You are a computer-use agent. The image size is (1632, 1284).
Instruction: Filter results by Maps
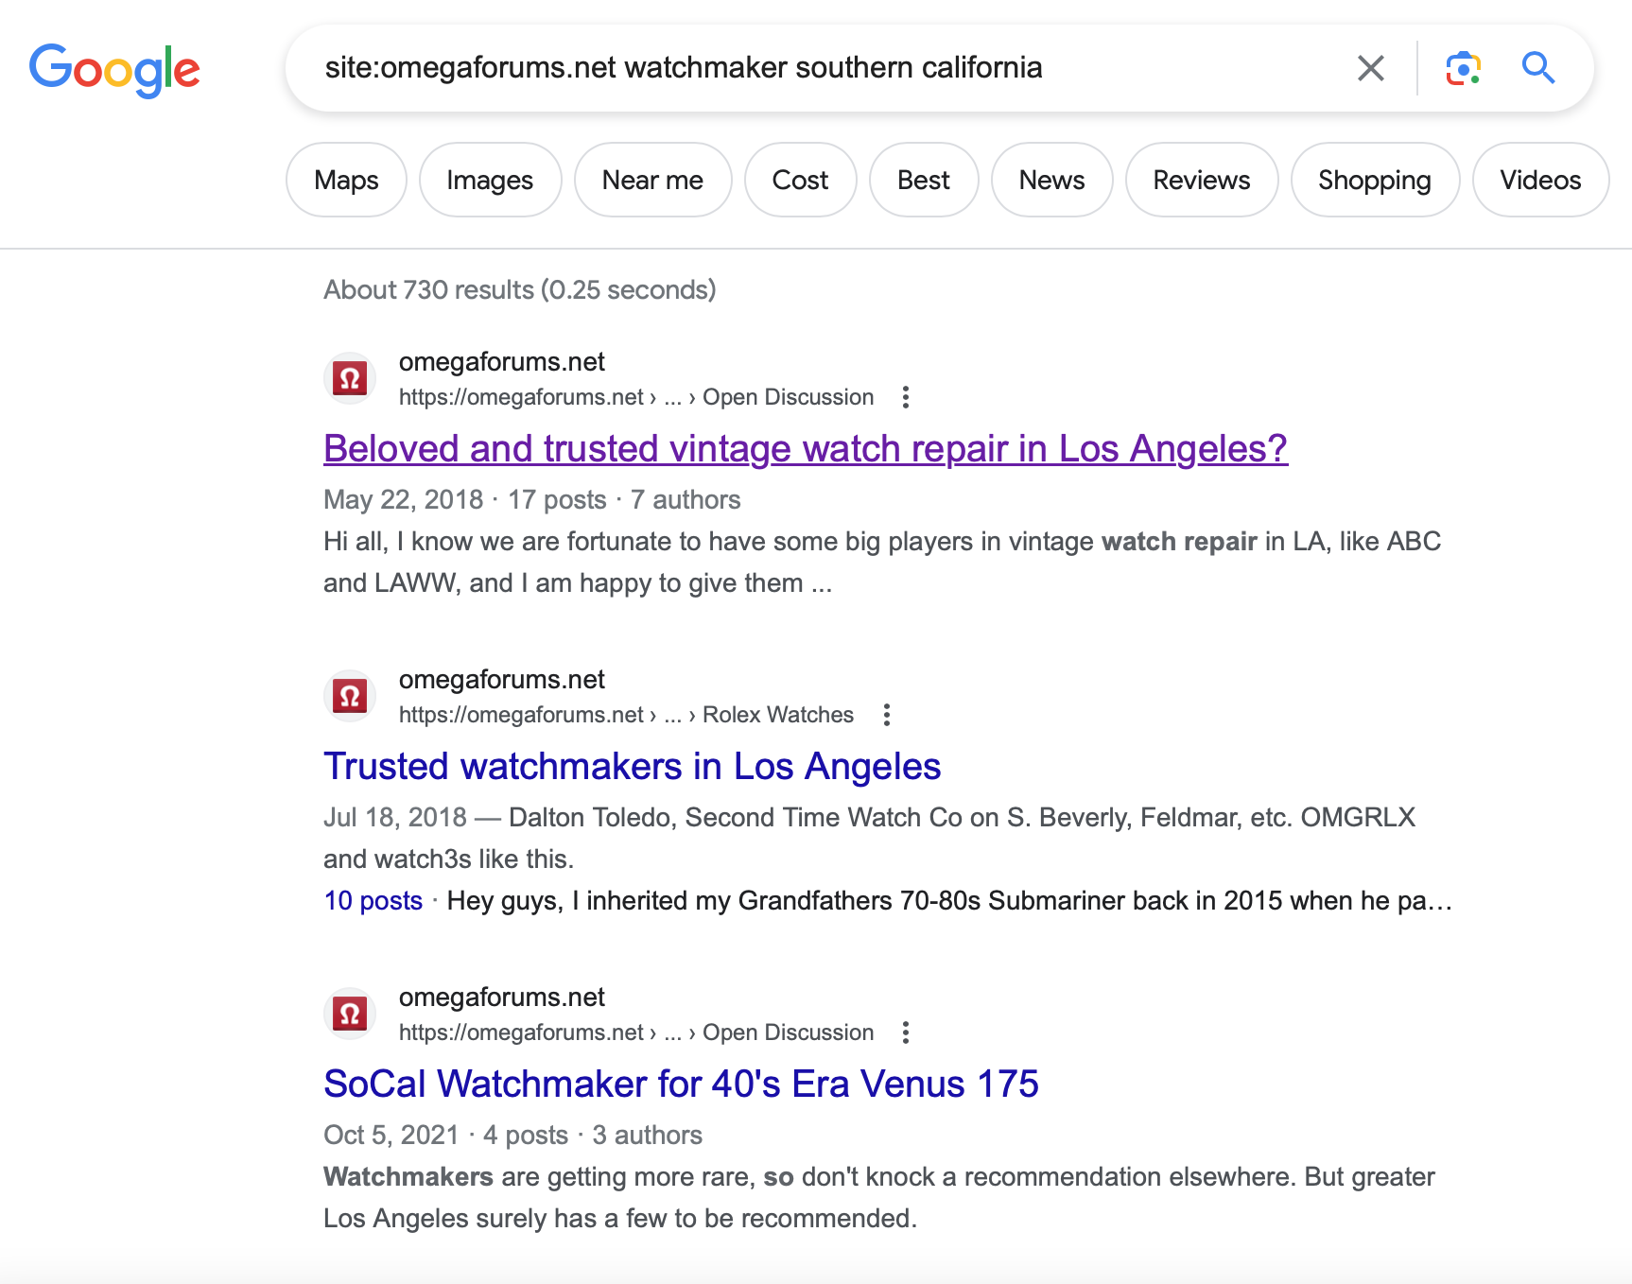click(x=346, y=180)
